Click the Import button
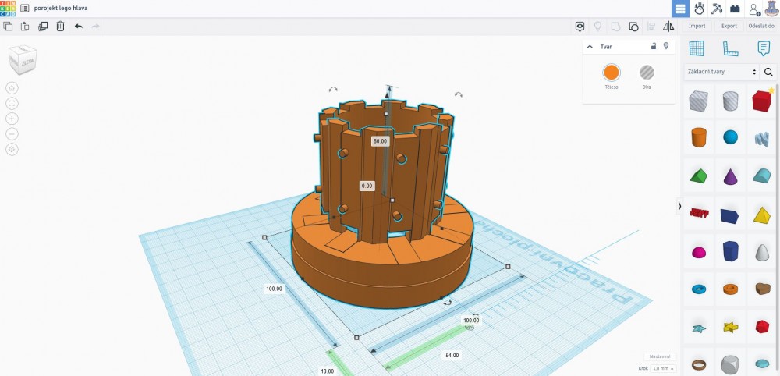The image size is (780, 376). (x=697, y=26)
